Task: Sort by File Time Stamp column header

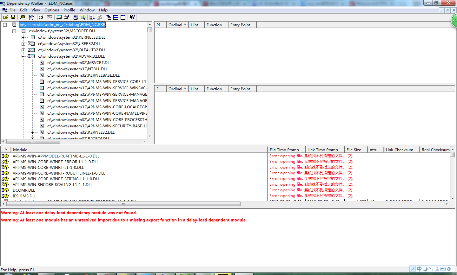Action: pyautogui.click(x=287, y=150)
